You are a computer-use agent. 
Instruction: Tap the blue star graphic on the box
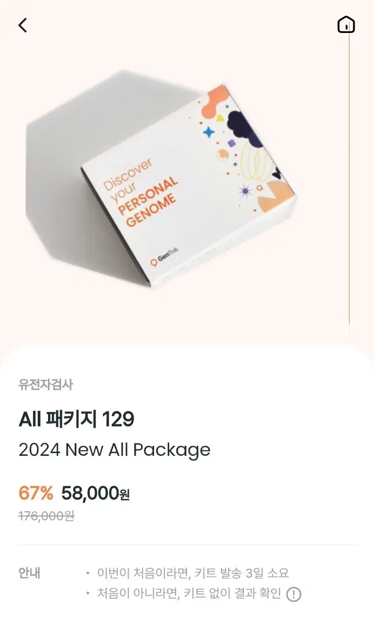click(x=209, y=131)
